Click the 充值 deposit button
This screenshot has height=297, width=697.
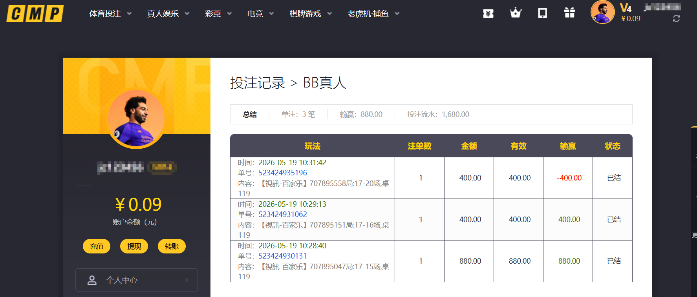pos(97,246)
